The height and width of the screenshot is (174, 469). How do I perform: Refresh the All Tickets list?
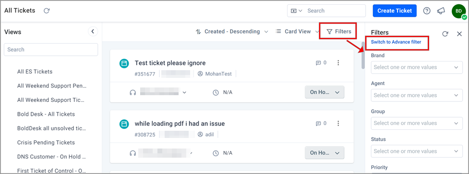click(47, 11)
